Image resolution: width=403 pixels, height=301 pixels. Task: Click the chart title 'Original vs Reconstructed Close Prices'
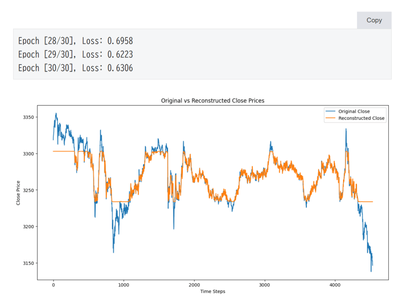[x=213, y=101]
